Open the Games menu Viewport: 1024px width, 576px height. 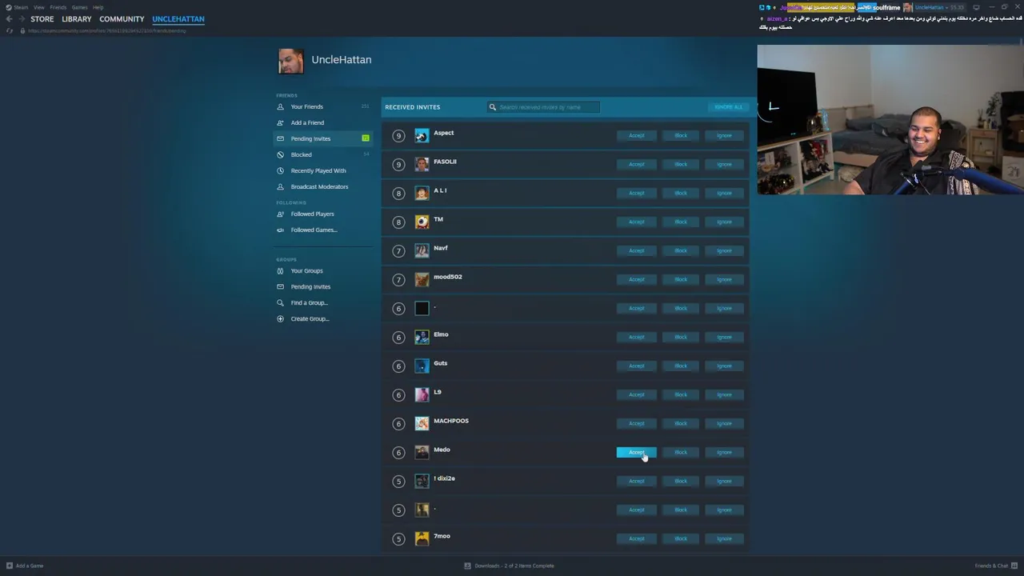tap(79, 7)
